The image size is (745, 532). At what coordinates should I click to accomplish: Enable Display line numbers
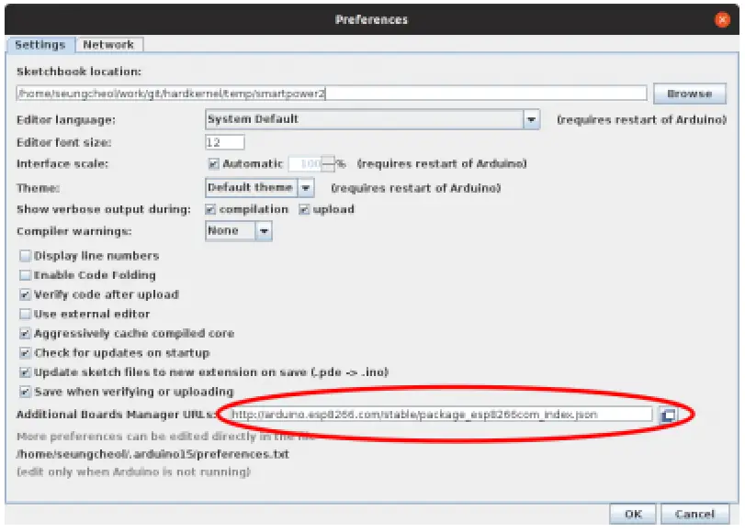(25, 256)
